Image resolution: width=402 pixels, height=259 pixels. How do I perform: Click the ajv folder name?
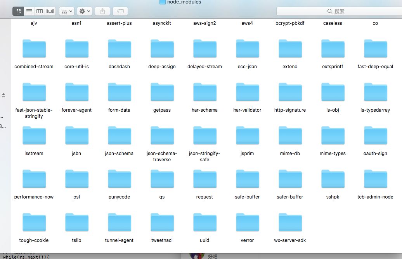click(34, 23)
